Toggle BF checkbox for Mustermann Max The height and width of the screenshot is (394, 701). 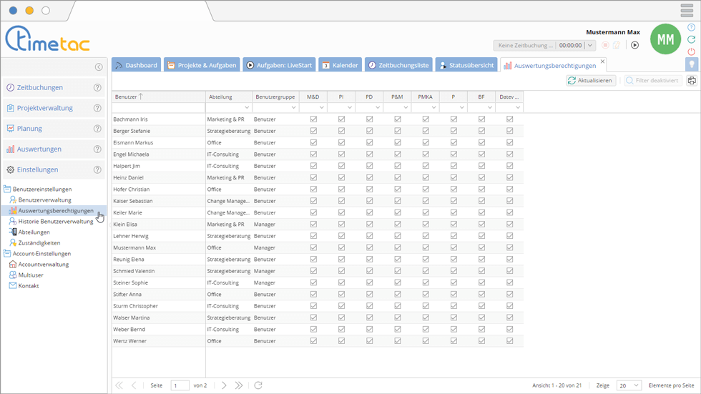[x=481, y=247]
